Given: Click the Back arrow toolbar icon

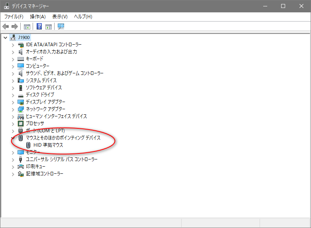Looking at the screenshot, I should (x=6, y=27).
